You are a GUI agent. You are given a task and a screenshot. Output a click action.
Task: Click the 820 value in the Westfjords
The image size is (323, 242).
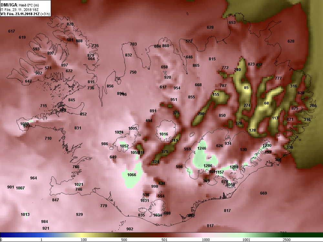[70, 24]
